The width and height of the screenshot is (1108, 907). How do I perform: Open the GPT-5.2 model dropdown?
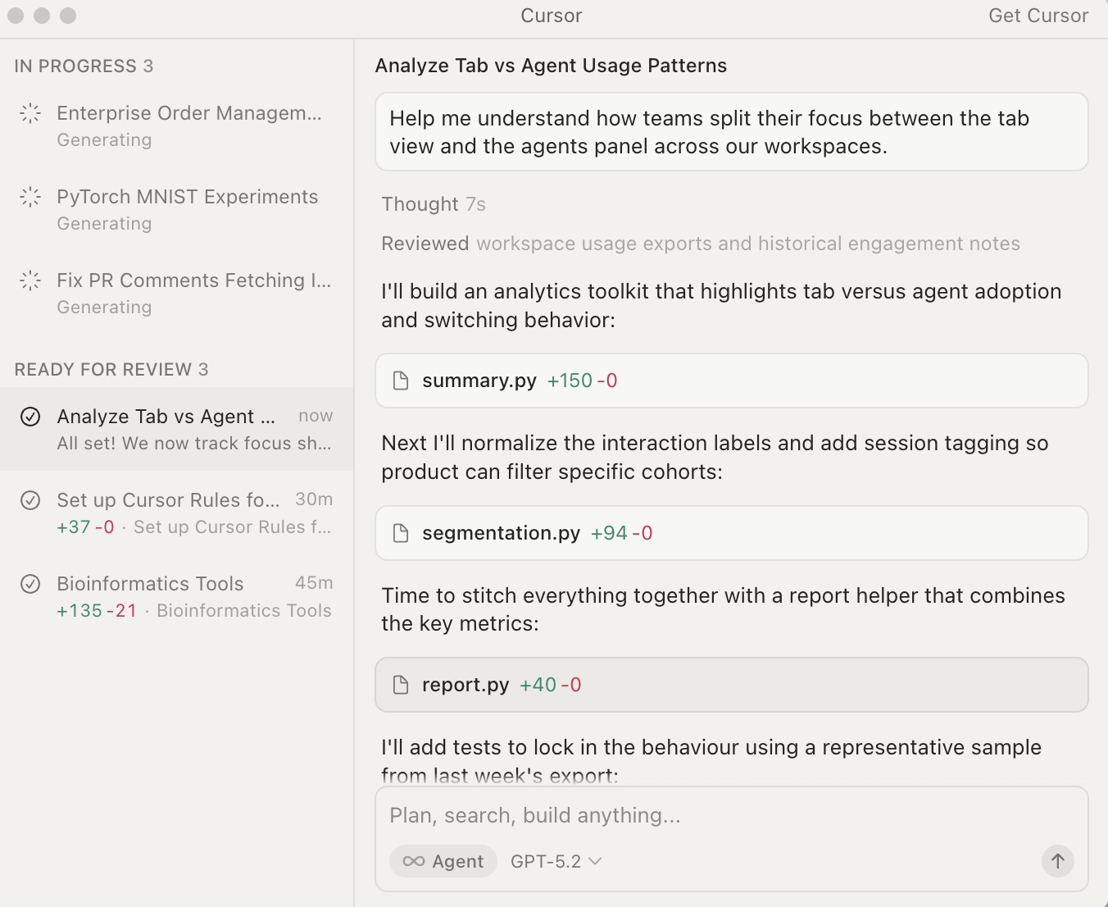pyautogui.click(x=556, y=861)
